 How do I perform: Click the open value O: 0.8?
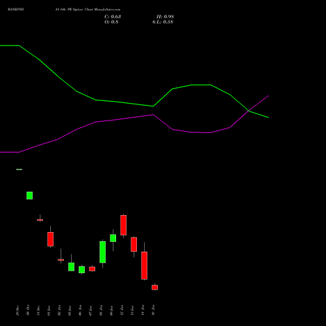coord(111,22)
